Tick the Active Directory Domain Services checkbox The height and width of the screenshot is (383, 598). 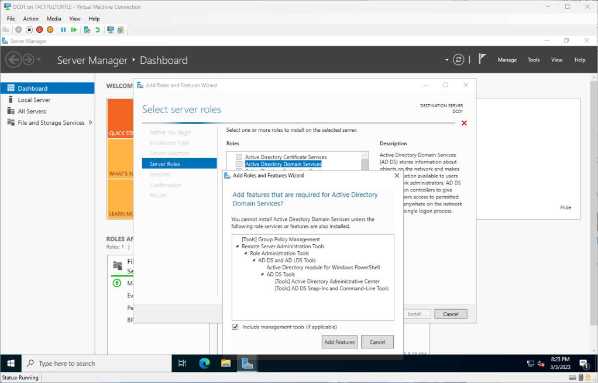pos(239,165)
